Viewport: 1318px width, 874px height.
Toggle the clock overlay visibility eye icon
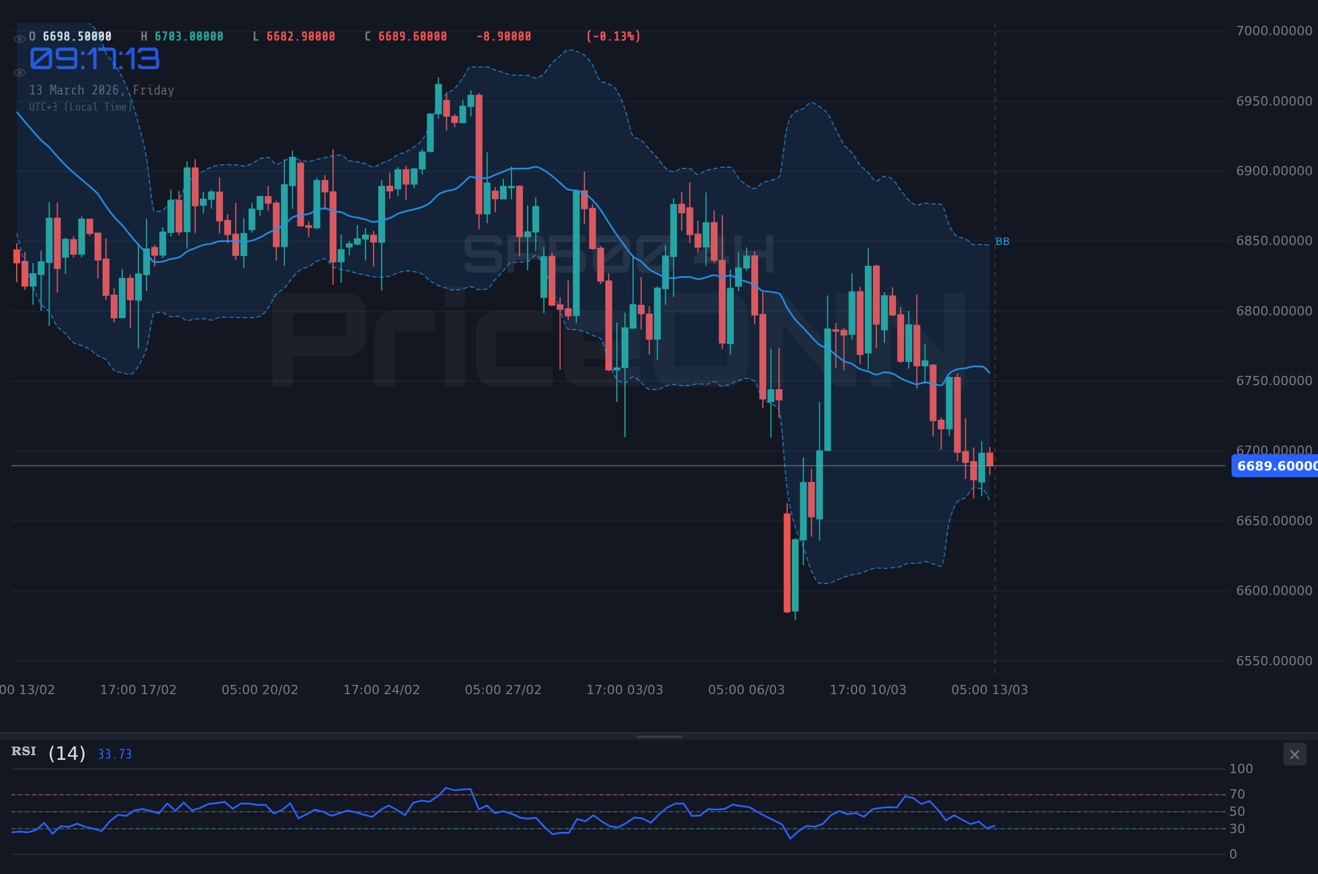point(19,73)
